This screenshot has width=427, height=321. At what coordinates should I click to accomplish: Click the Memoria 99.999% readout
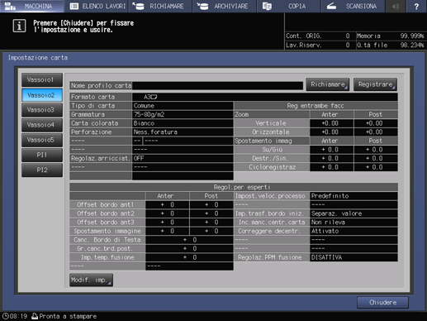point(391,36)
